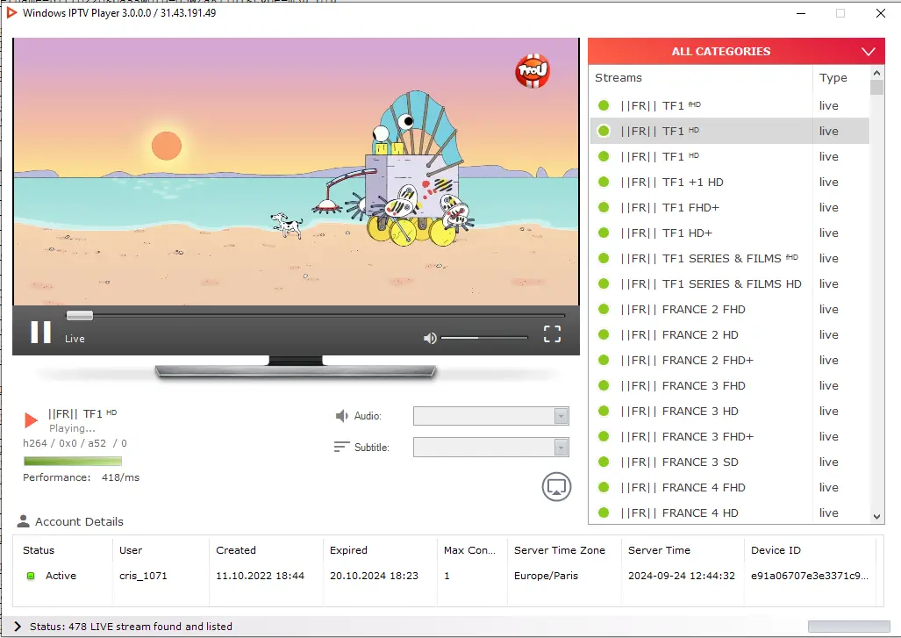This screenshot has width=901, height=638.
Task: Mute the player volume speaker icon
Action: point(430,338)
